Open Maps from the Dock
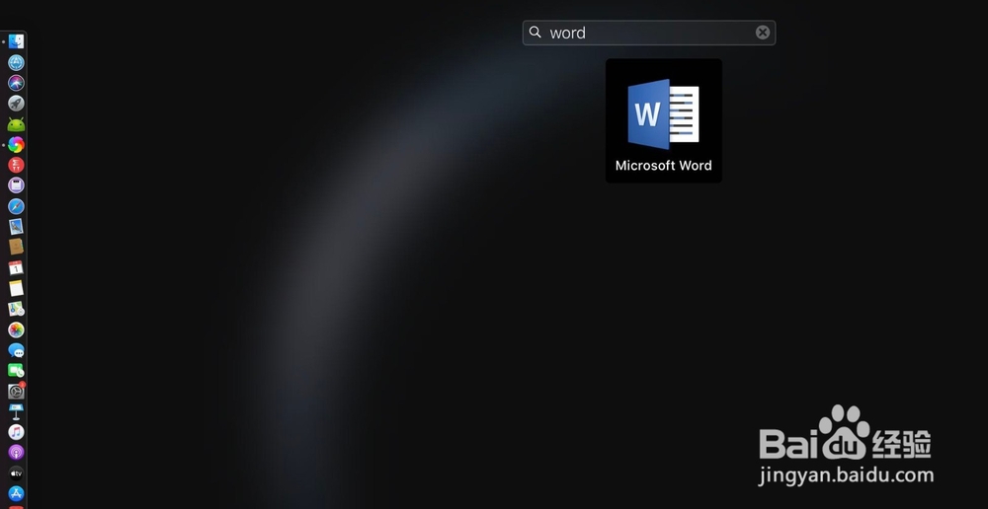The height and width of the screenshot is (509, 988). coord(17,309)
